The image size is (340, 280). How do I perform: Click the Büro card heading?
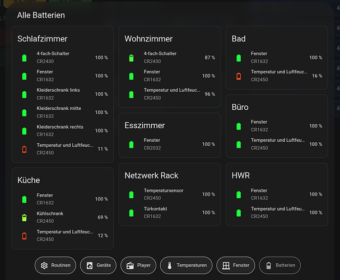240,107
